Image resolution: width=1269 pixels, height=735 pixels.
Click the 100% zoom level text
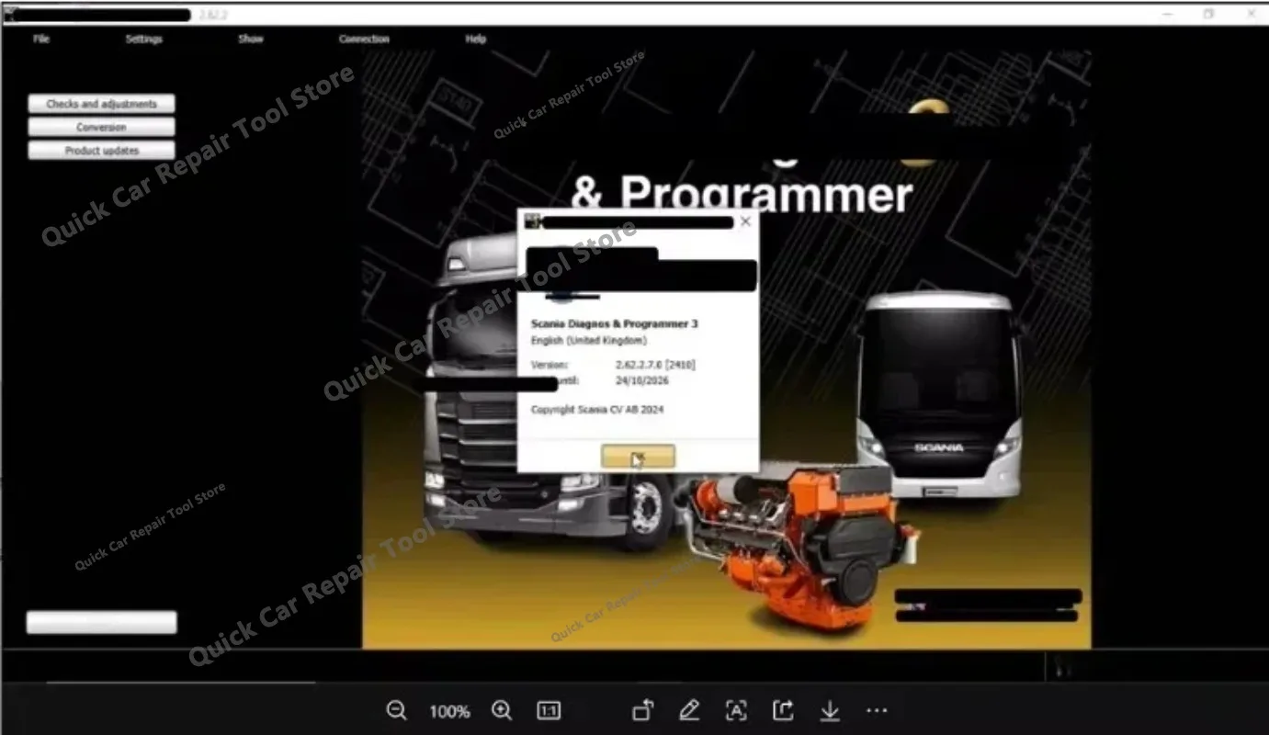(449, 711)
